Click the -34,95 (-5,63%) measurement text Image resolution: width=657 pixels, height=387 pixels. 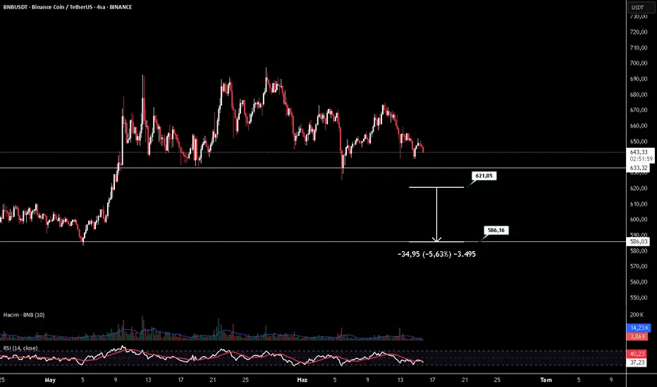coord(436,254)
